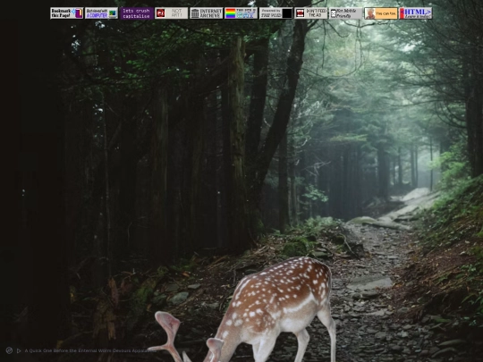The width and height of the screenshot is (483, 362).
Task: Click the song title 'A Quick One Before the Eternal Worm Devours...'
Action: pos(90,350)
